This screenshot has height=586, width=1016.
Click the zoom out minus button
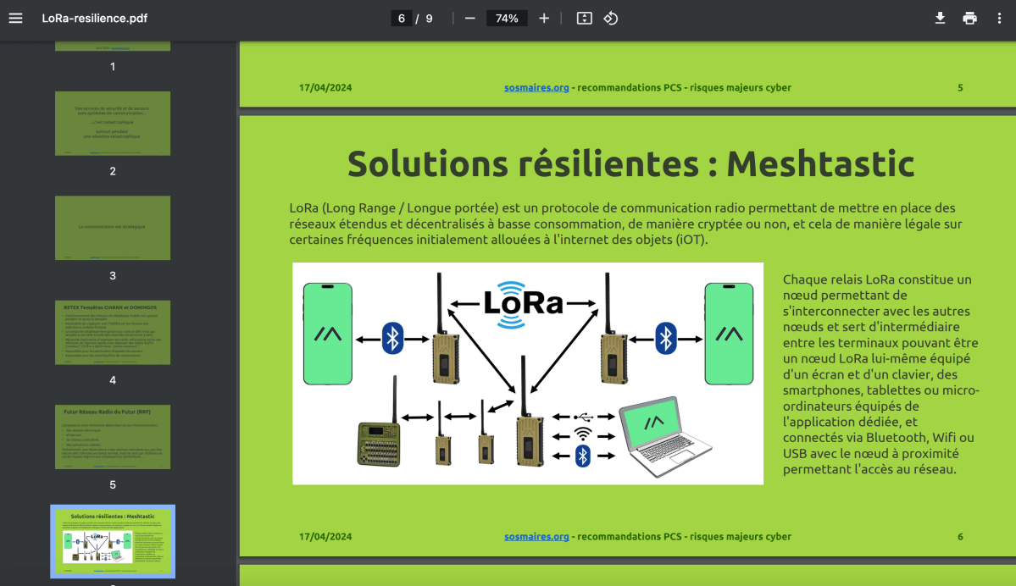(470, 18)
